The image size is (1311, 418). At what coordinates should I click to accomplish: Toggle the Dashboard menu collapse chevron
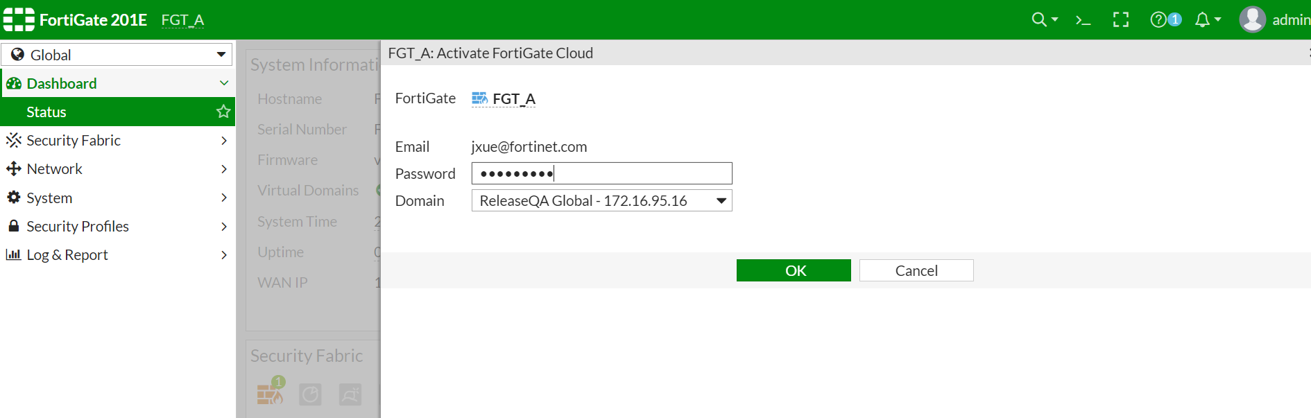pyautogui.click(x=224, y=82)
